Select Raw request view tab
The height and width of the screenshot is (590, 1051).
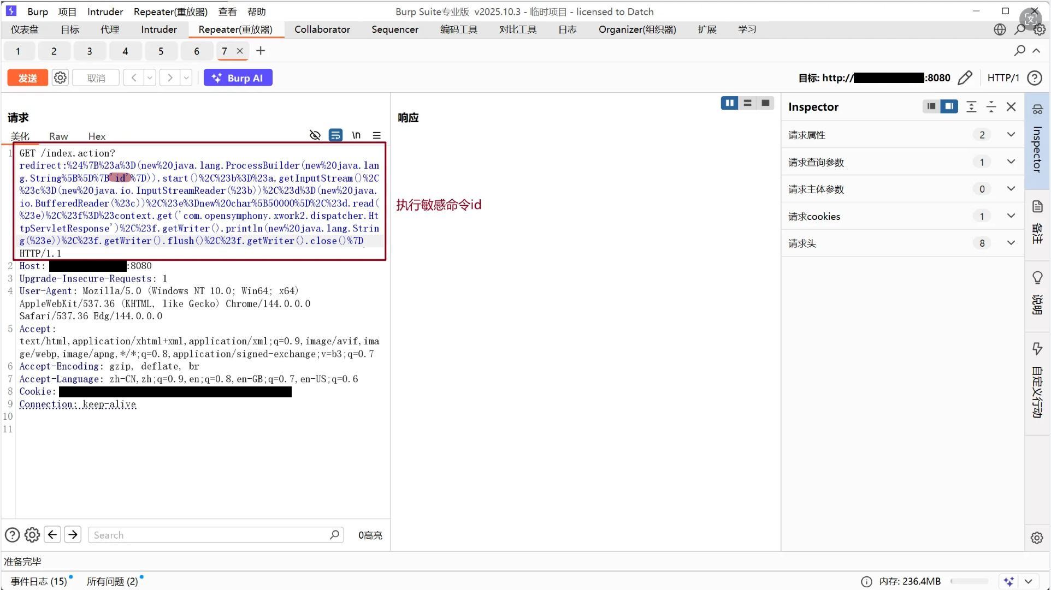(58, 136)
